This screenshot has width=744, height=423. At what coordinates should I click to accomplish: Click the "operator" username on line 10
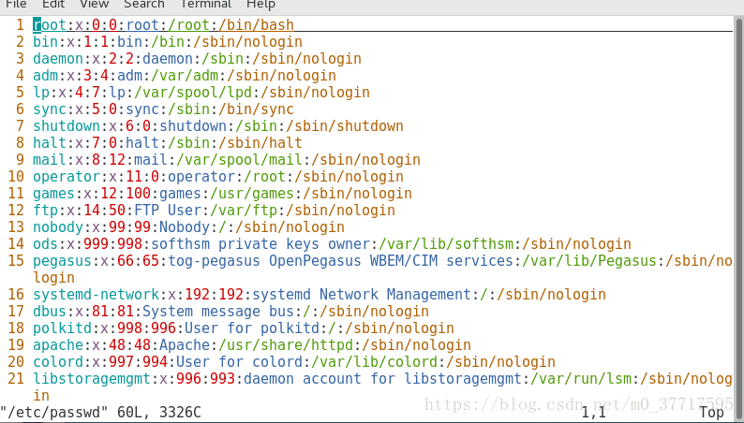coord(67,177)
